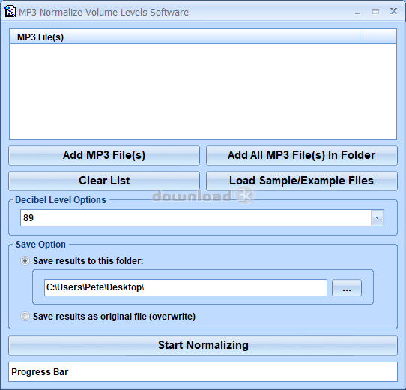Start Normalizing the files
Screen dimensions: 406x390
point(203,345)
